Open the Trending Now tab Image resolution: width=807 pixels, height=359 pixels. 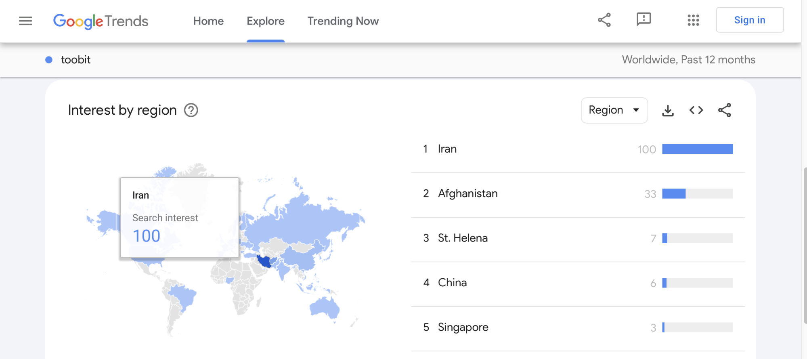(x=343, y=21)
